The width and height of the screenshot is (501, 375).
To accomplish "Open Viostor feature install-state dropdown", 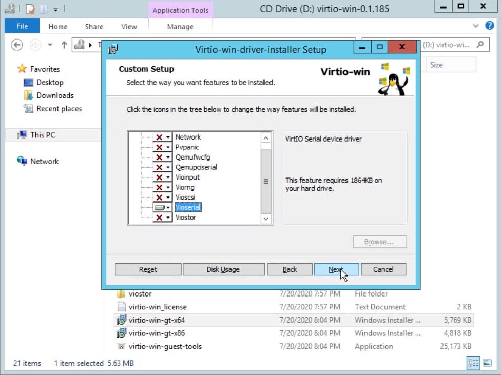I will [x=162, y=218].
